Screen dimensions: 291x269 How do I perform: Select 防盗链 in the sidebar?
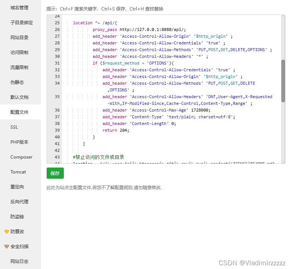click(17, 216)
